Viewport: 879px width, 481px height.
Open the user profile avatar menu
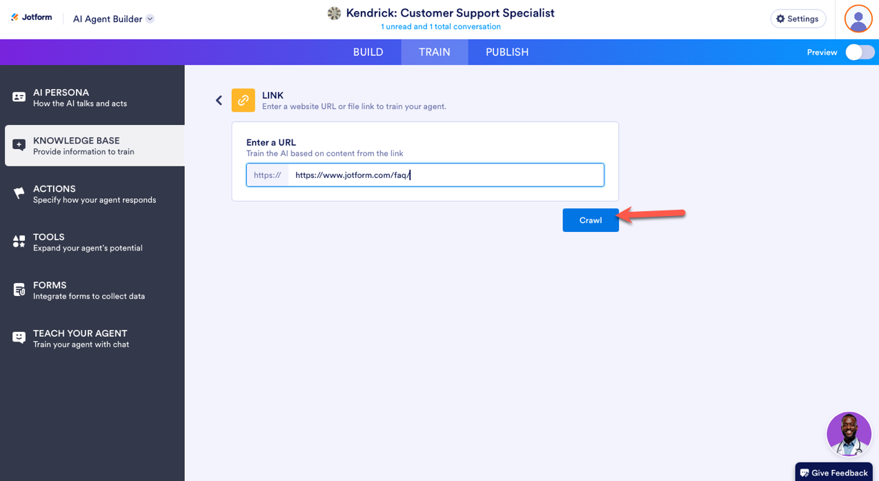pos(858,19)
